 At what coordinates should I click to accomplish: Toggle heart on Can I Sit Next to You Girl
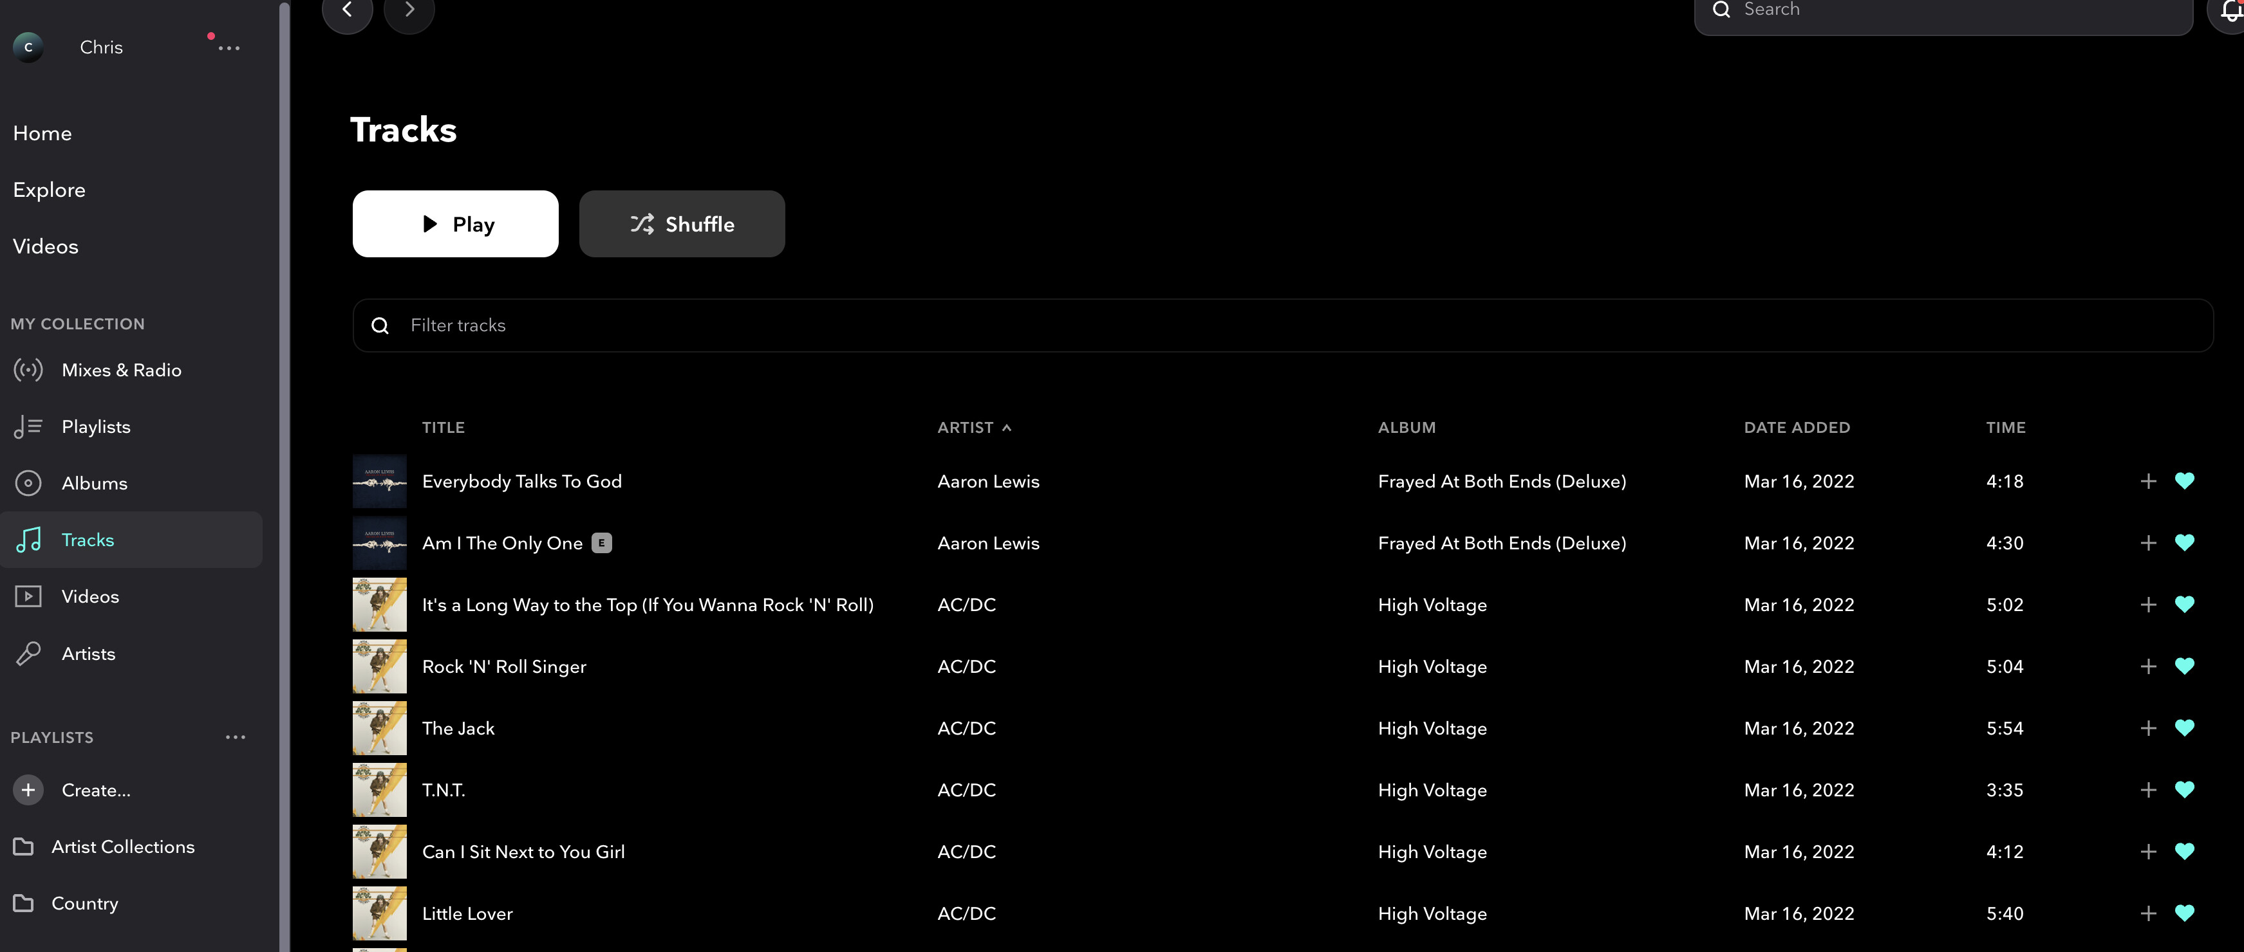2184,851
